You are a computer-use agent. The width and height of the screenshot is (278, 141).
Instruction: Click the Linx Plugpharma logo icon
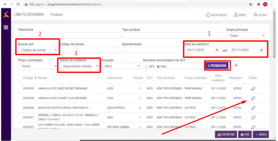coord(5,14)
